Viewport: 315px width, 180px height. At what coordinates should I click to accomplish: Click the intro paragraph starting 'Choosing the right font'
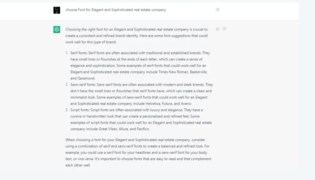(x=137, y=36)
